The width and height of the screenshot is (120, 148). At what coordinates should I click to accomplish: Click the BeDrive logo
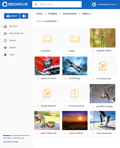pyautogui.click(x=15, y=4)
